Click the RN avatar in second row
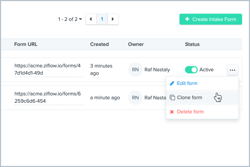The height and width of the screenshot is (167, 250). [135, 98]
